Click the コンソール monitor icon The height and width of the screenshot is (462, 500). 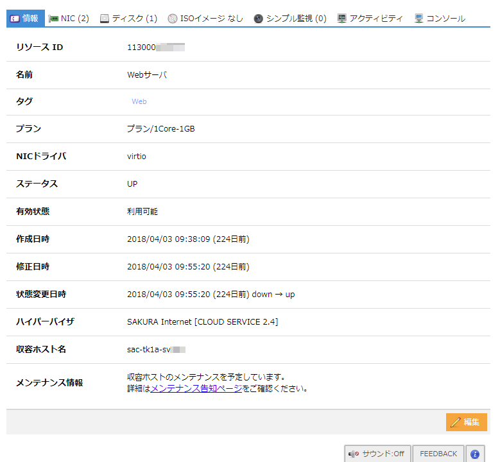419,19
